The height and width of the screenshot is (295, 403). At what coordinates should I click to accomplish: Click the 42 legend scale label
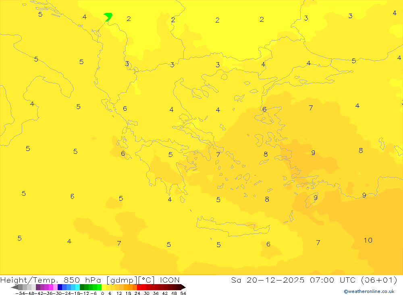(165, 293)
